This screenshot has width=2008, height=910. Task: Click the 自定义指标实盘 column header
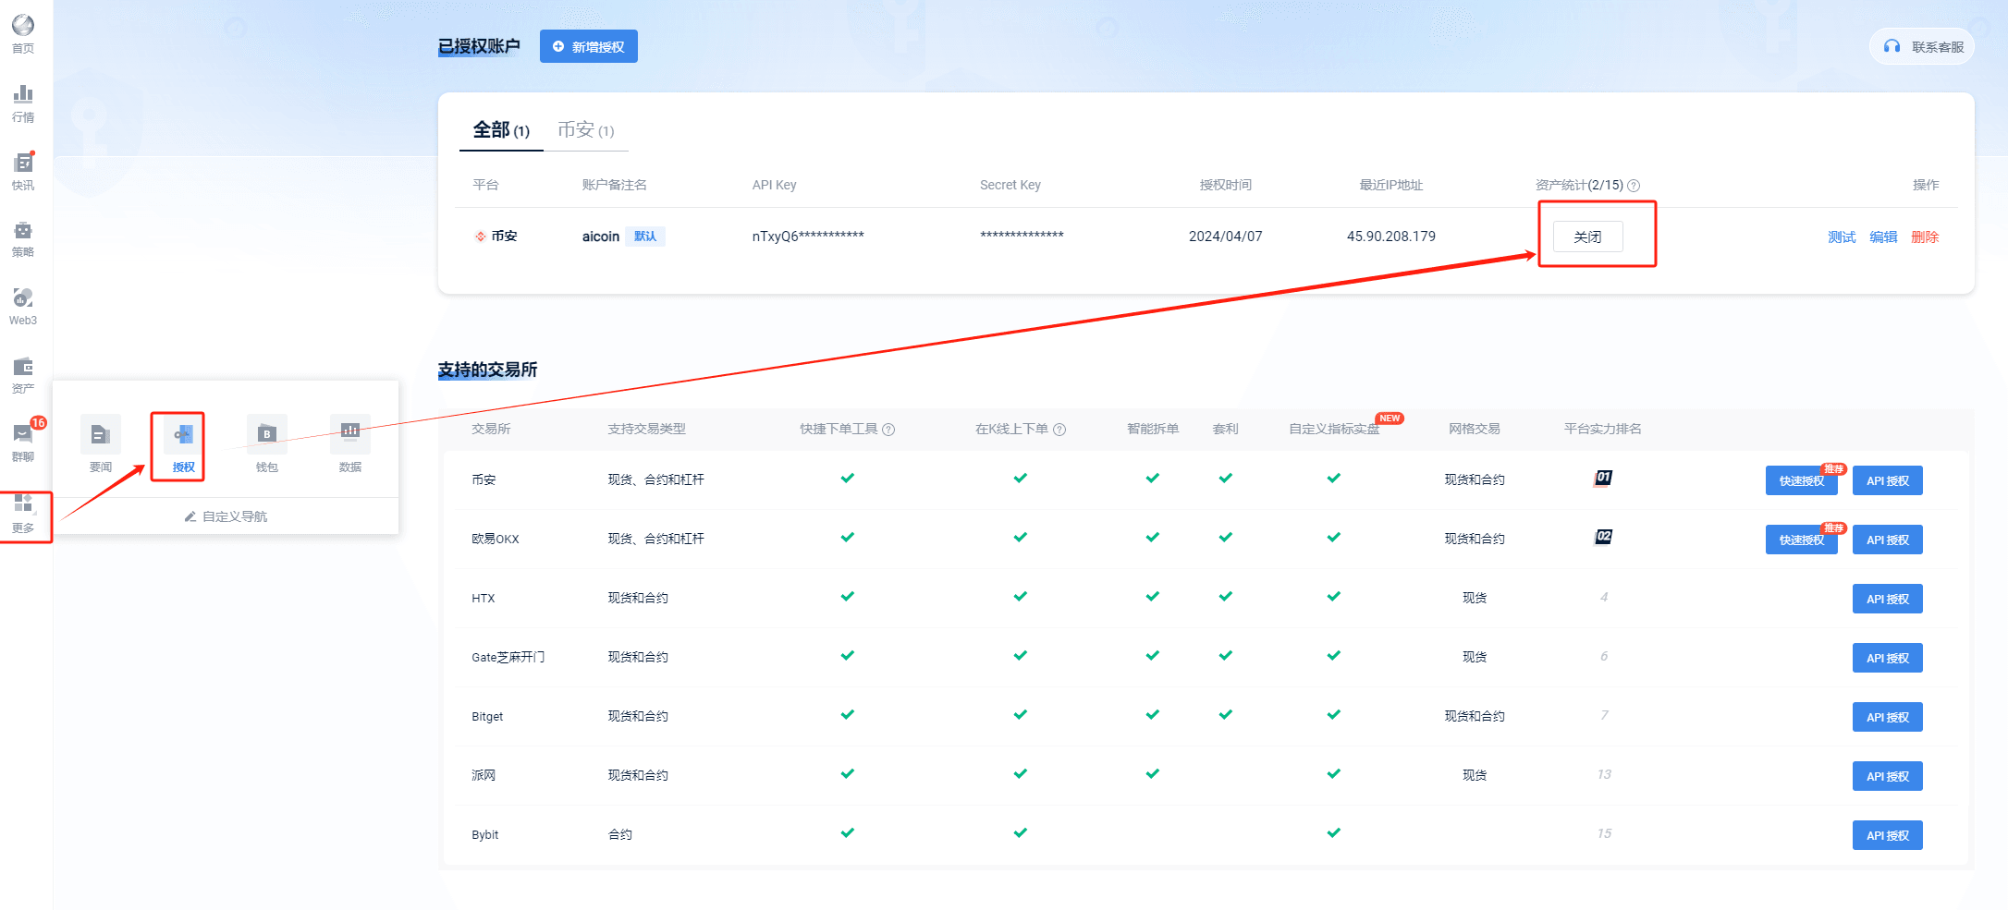[x=1334, y=429]
